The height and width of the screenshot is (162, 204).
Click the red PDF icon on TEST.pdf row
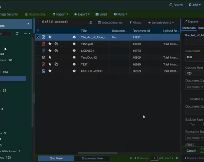(x=43, y=44)
